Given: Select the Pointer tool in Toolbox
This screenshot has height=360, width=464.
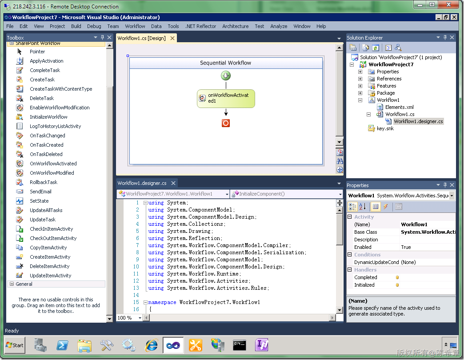Looking at the screenshot, I should [37, 52].
